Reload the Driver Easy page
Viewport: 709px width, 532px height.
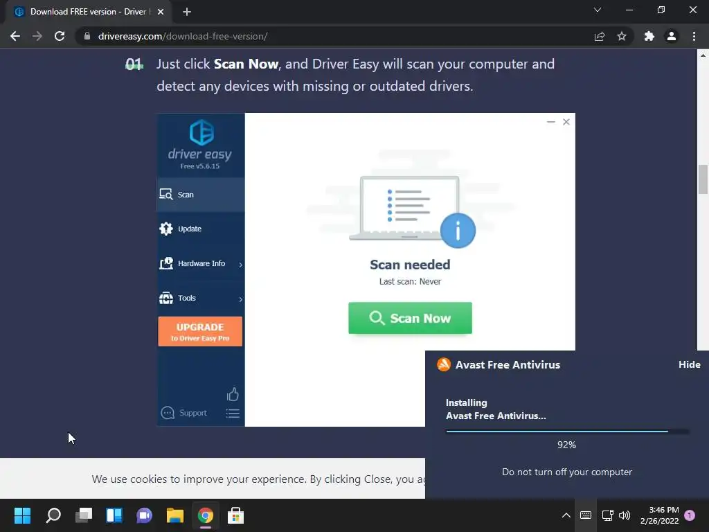pos(60,36)
